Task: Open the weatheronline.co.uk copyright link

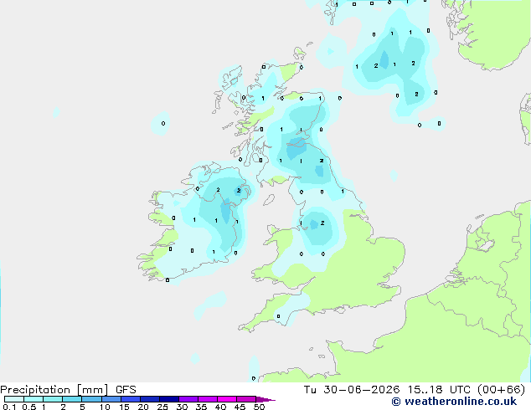Action: click(x=454, y=402)
